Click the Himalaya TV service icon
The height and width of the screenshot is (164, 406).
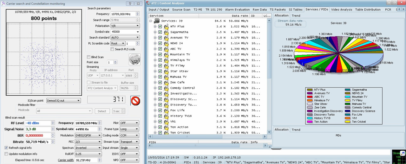(166, 60)
